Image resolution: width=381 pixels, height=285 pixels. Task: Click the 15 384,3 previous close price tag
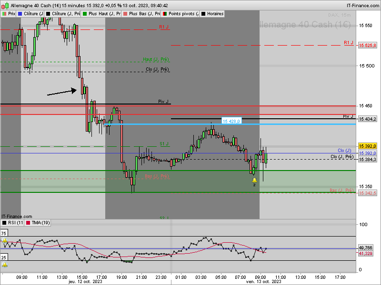pyautogui.click(x=367, y=159)
